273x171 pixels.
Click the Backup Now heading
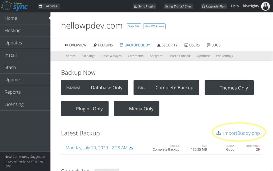click(x=78, y=73)
